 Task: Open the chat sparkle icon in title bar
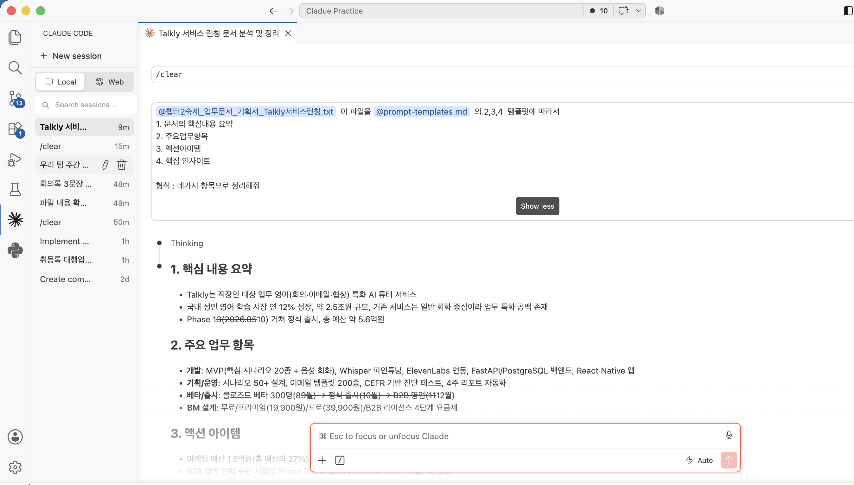click(x=623, y=11)
